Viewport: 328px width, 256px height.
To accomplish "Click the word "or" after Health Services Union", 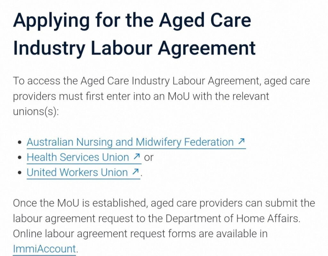I will click(149, 157).
